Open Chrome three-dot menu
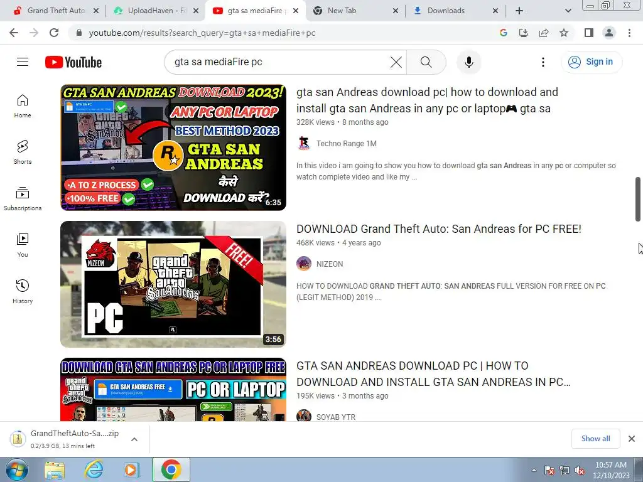The image size is (643, 482). 629,33
